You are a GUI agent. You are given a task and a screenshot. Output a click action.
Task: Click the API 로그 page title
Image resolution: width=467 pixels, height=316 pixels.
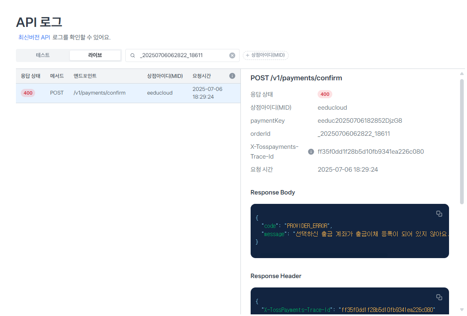(39, 22)
